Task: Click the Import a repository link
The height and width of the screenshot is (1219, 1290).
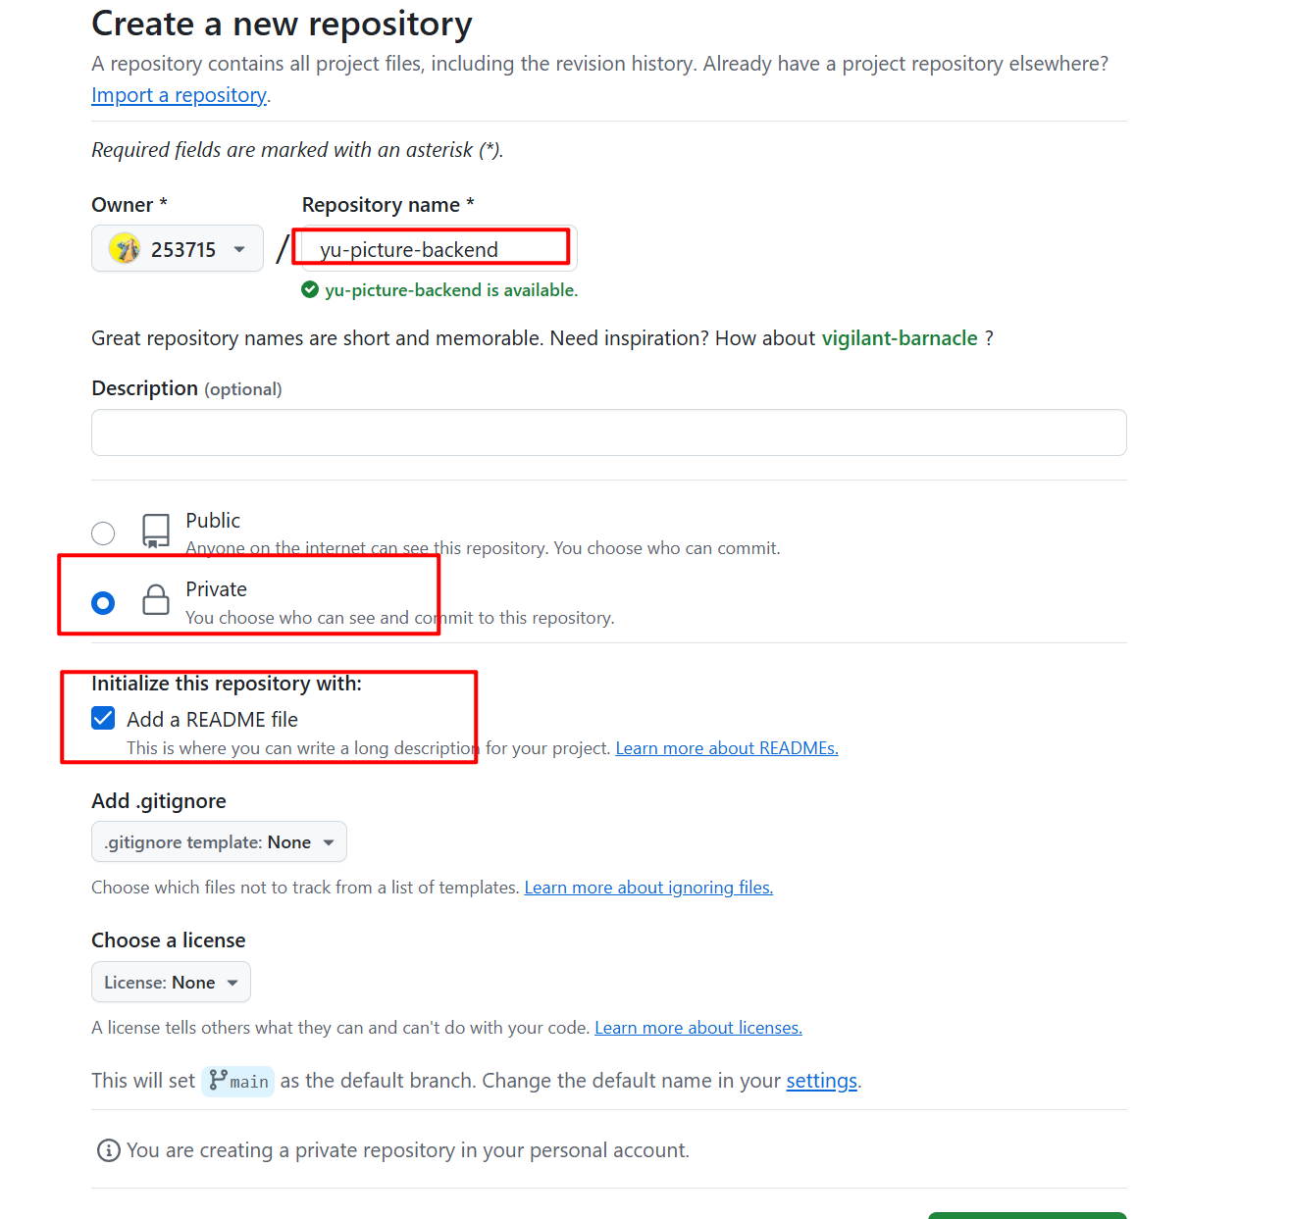Action: pyautogui.click(x=179, y=95)
